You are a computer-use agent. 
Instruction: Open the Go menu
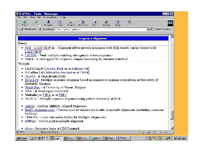(39, 17)
